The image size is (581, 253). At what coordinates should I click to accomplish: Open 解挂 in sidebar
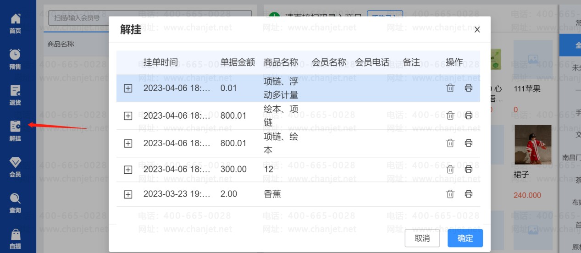click(x=15, y=131)
